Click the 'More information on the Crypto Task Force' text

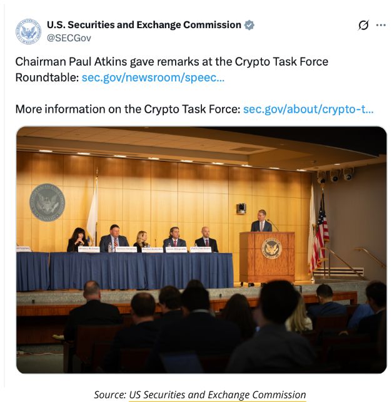128,109
